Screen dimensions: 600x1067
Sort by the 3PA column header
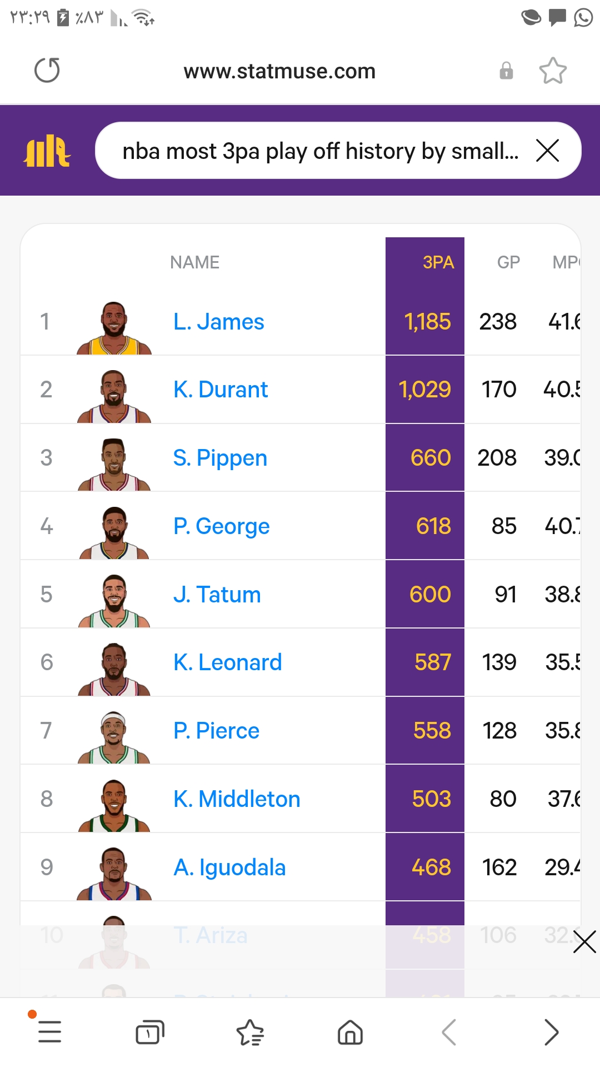[438, 262]
